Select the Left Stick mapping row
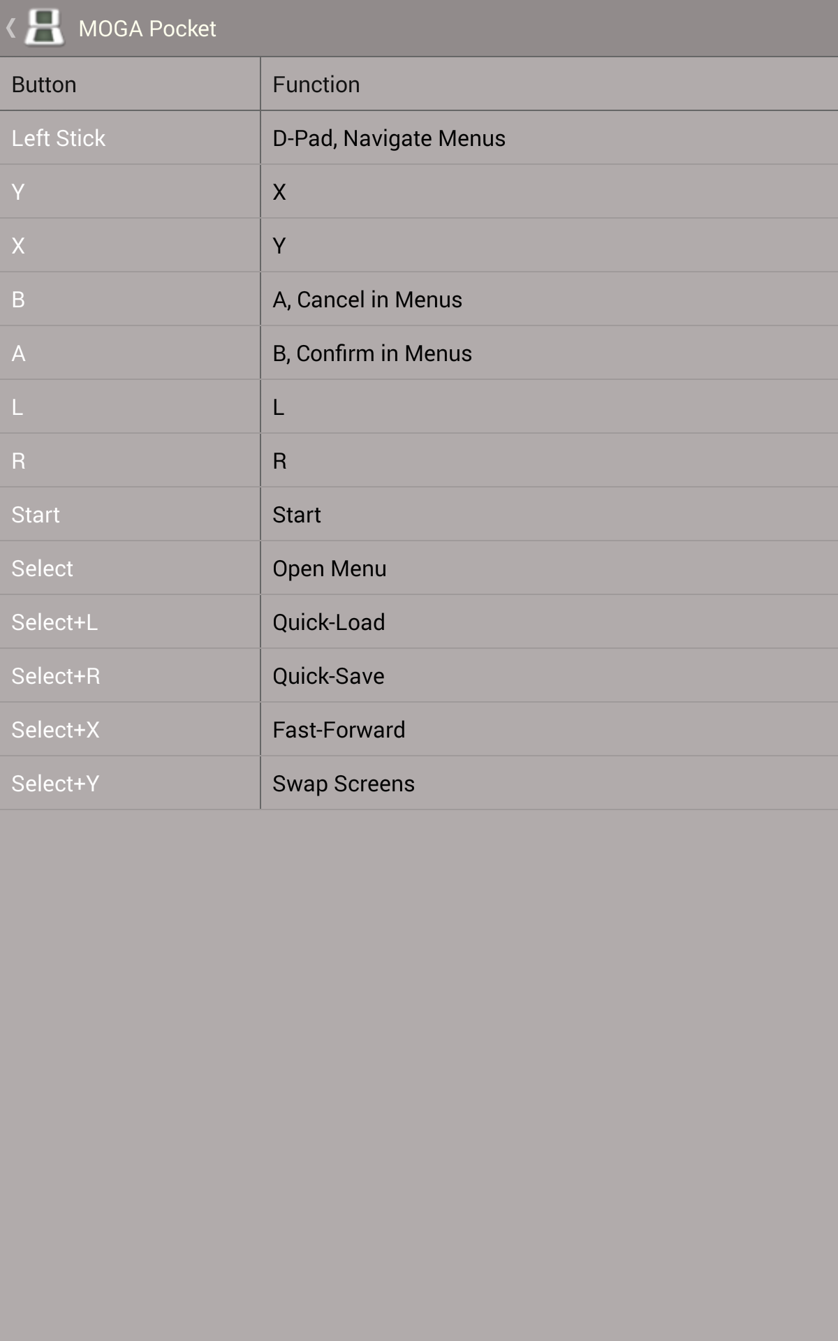The image size is (838, 1341). pos(129,138)
